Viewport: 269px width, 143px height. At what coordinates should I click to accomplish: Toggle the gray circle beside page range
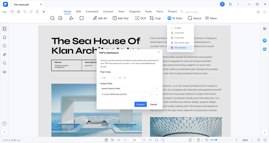tap(125, 78)
